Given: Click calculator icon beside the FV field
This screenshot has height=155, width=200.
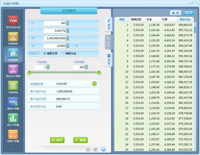Looking at the screenshot, I should pyautogui.click(x=67, y=46).
